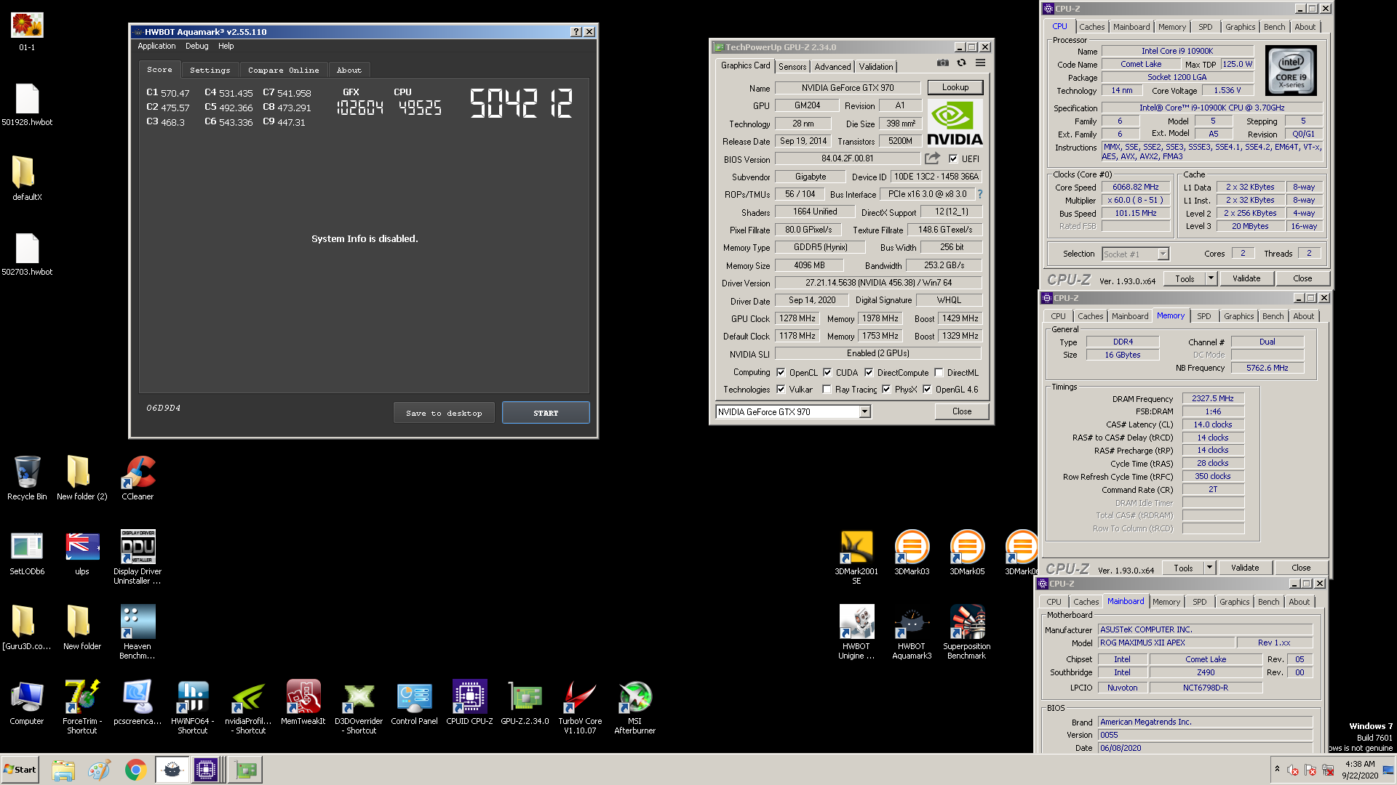Image resolution: width=1397 pixels, height=785 pixels.
Task: Open the HWBOT Unigine desktop icon
Action: click(856, 632)
